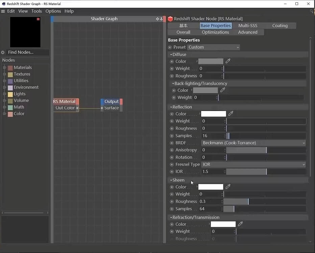This screenshot has width=315, height=253.
Task: Click the Shader Graph zoom-view icon
Action: (161, 19)
